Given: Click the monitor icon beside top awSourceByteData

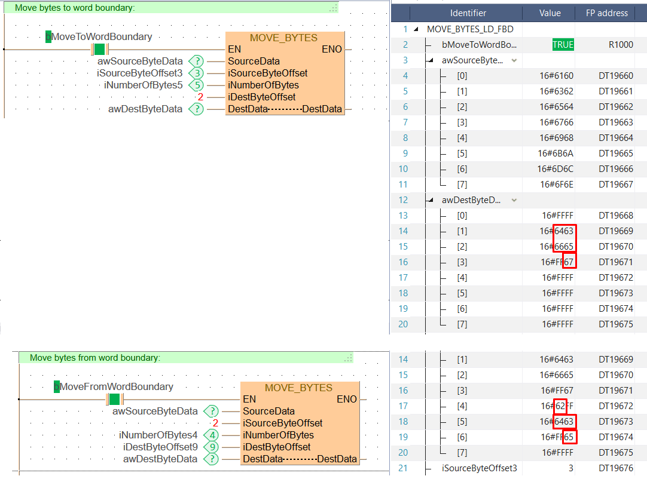Looking at the screenshot, I should (x=196, y=61).
